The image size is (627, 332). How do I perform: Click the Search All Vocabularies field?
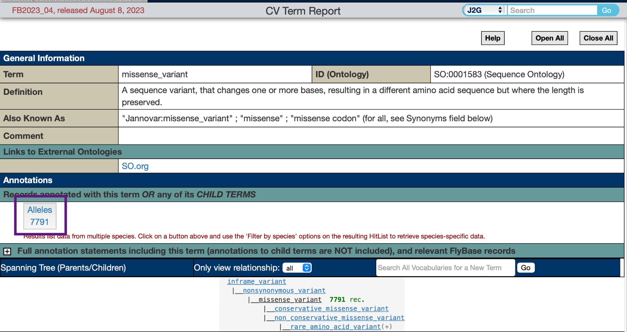point(445,268)
